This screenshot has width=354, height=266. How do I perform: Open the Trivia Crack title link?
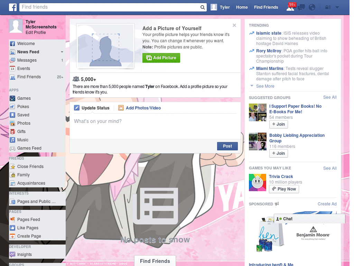[x=281, y=177]
